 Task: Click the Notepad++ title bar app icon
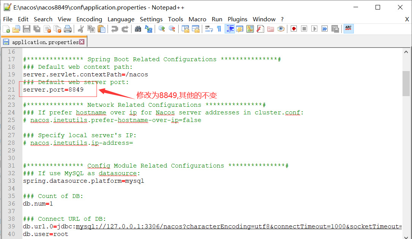tap(7, 7)
